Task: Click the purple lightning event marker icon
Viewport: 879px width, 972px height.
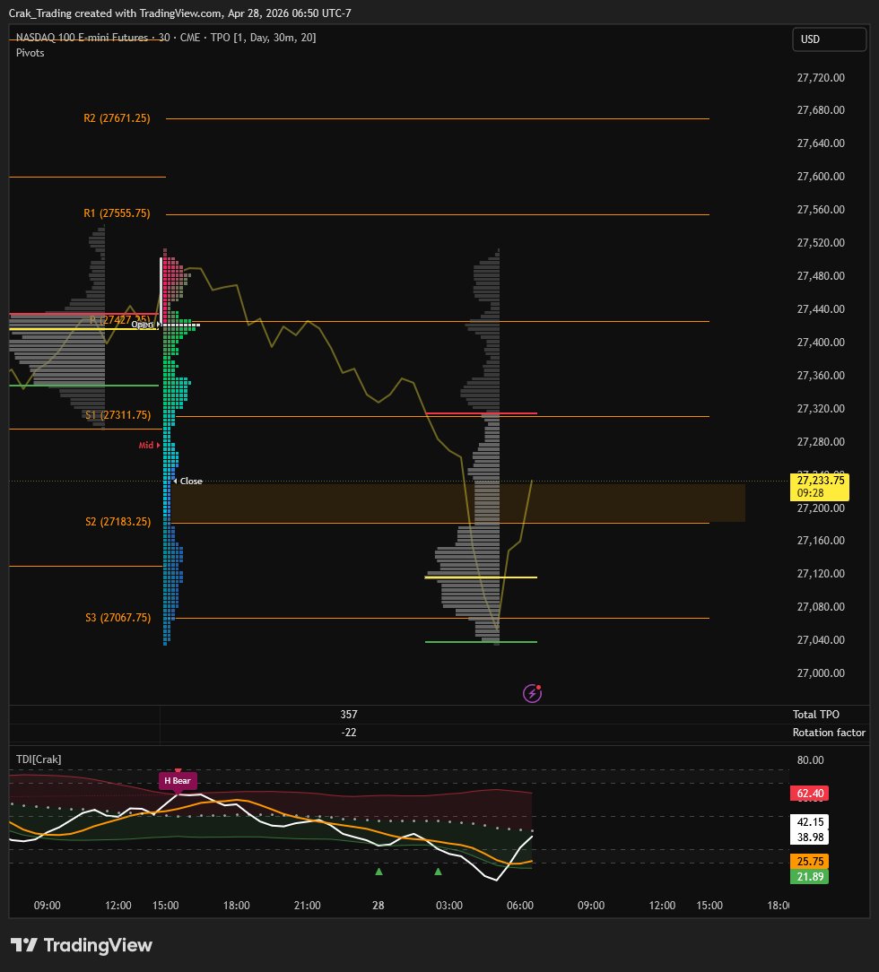Action: (x=533, y=693)
